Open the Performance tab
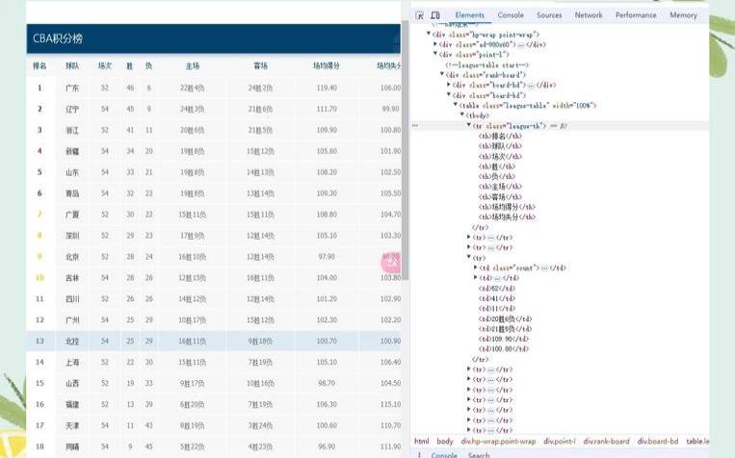 coord(636,15)
